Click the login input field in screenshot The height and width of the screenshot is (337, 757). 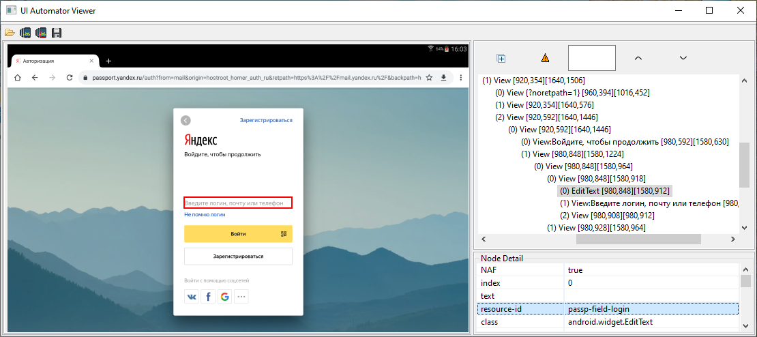(238, 203)
